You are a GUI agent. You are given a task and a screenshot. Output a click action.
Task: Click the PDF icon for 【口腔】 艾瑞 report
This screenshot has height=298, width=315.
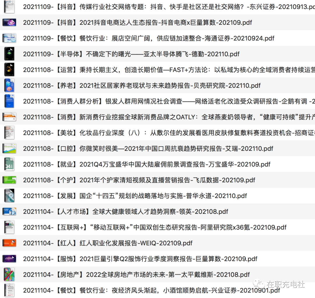(x=9, y=149)
